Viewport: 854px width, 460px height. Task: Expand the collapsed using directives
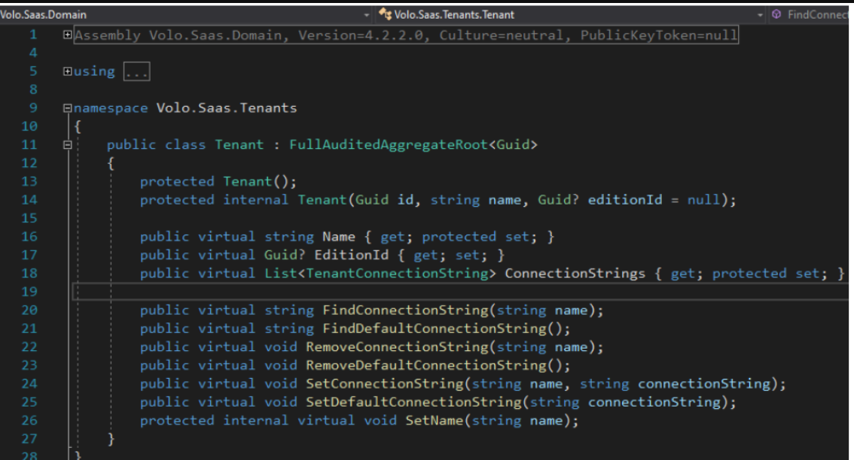point(68,72)
